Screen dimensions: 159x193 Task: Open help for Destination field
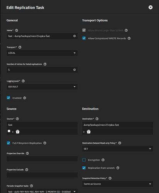tap(97, 119)
